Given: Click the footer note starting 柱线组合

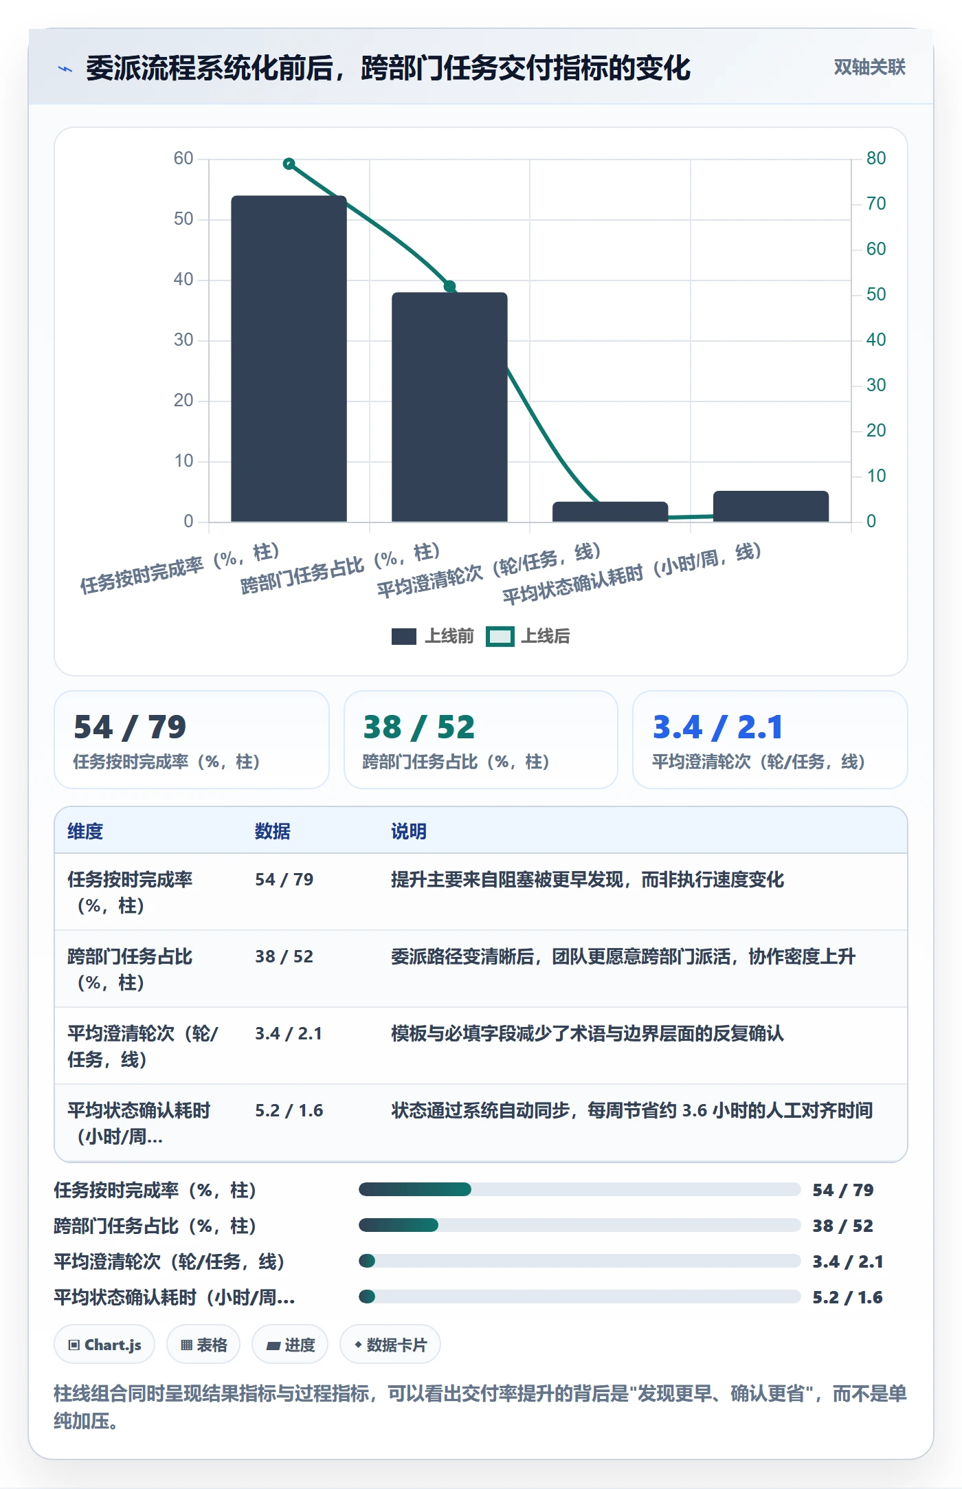Looking at the screenshot, I should pyautogui.click(x=480, y=1407).
